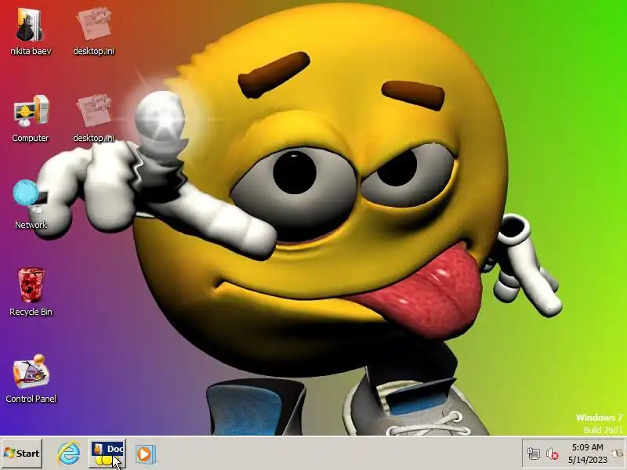Screen dimensions: 627x470
Task: Open the Start menu
Action: coord(22,454)
